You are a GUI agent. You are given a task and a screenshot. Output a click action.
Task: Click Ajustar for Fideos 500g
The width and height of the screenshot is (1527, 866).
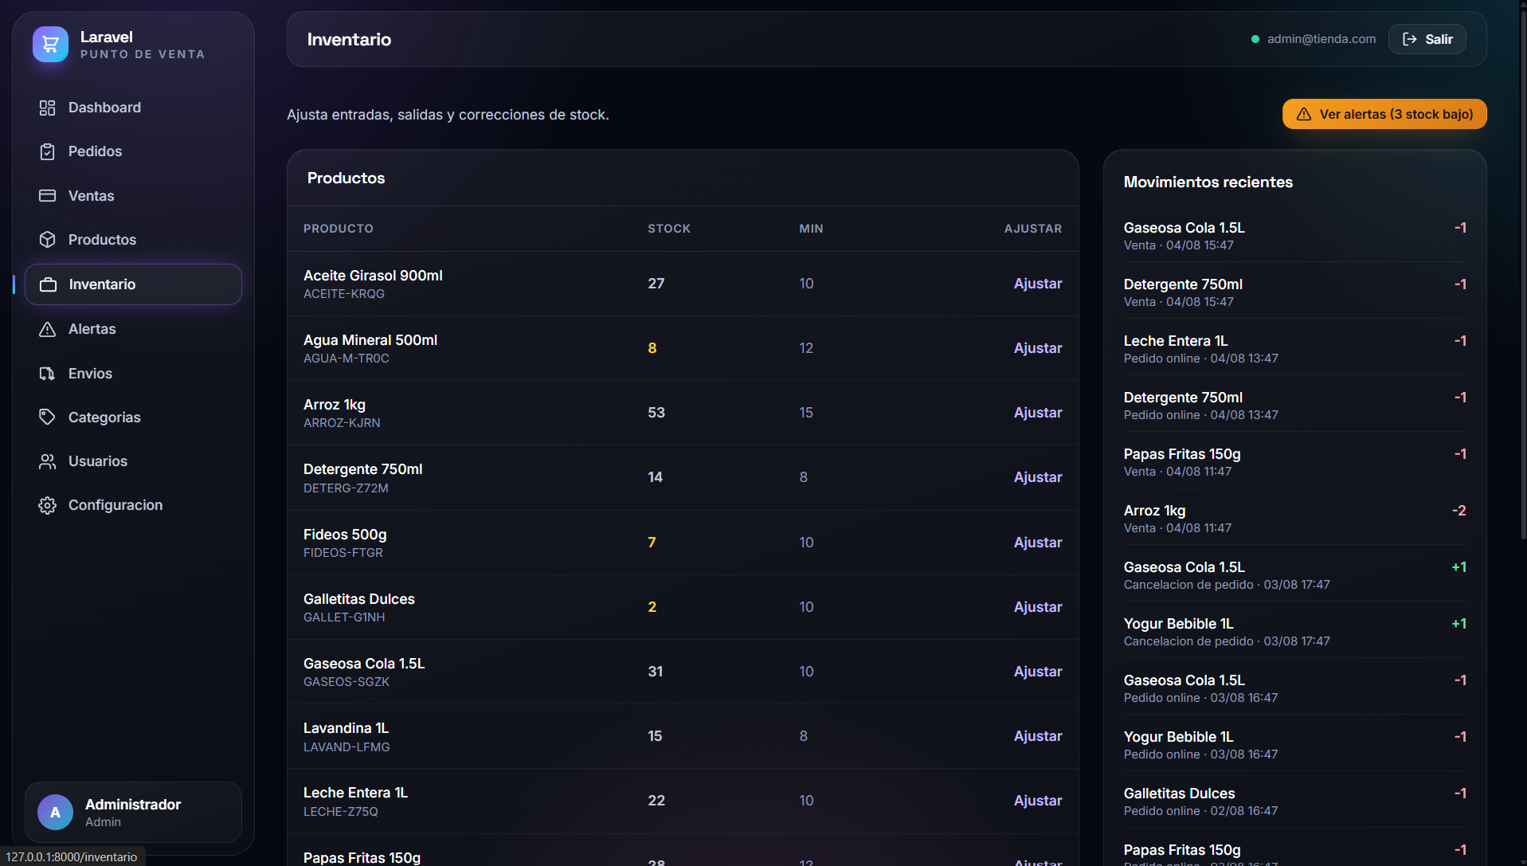(1038, 543)
